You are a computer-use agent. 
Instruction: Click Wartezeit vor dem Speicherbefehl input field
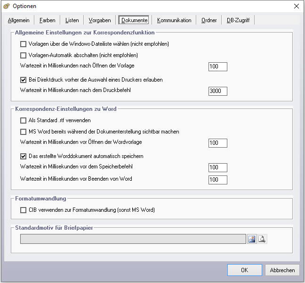pyautogui.click(x=217, y=167)
